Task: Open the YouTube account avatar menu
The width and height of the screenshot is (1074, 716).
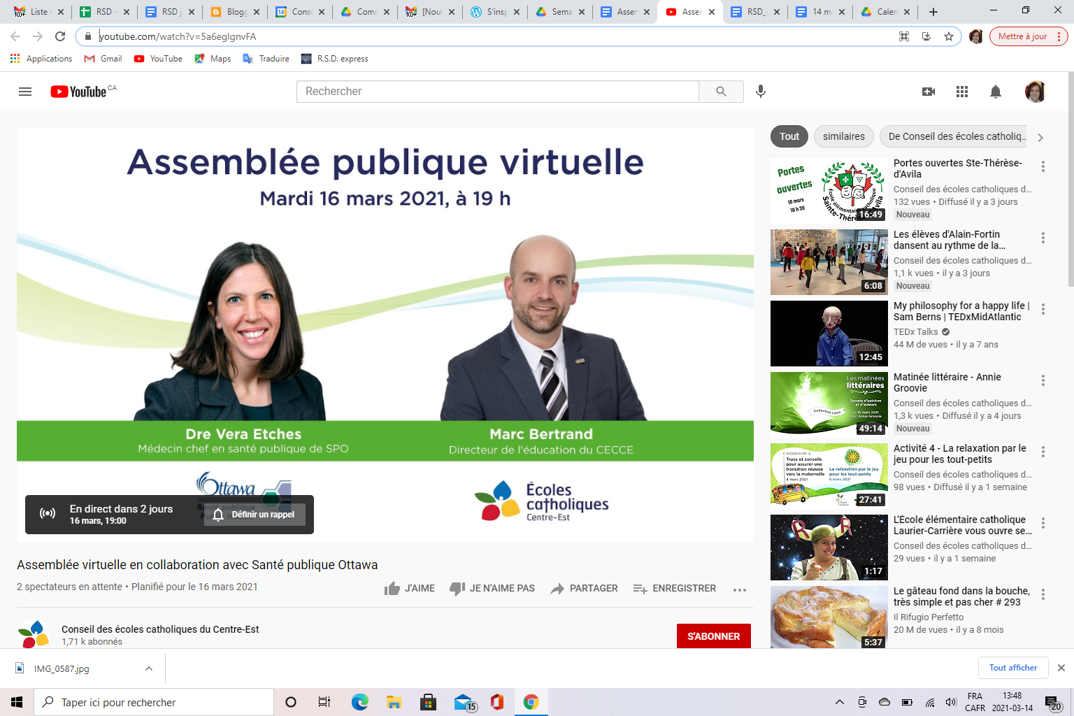Action: pyautogui.click(x=1035, y=92)
